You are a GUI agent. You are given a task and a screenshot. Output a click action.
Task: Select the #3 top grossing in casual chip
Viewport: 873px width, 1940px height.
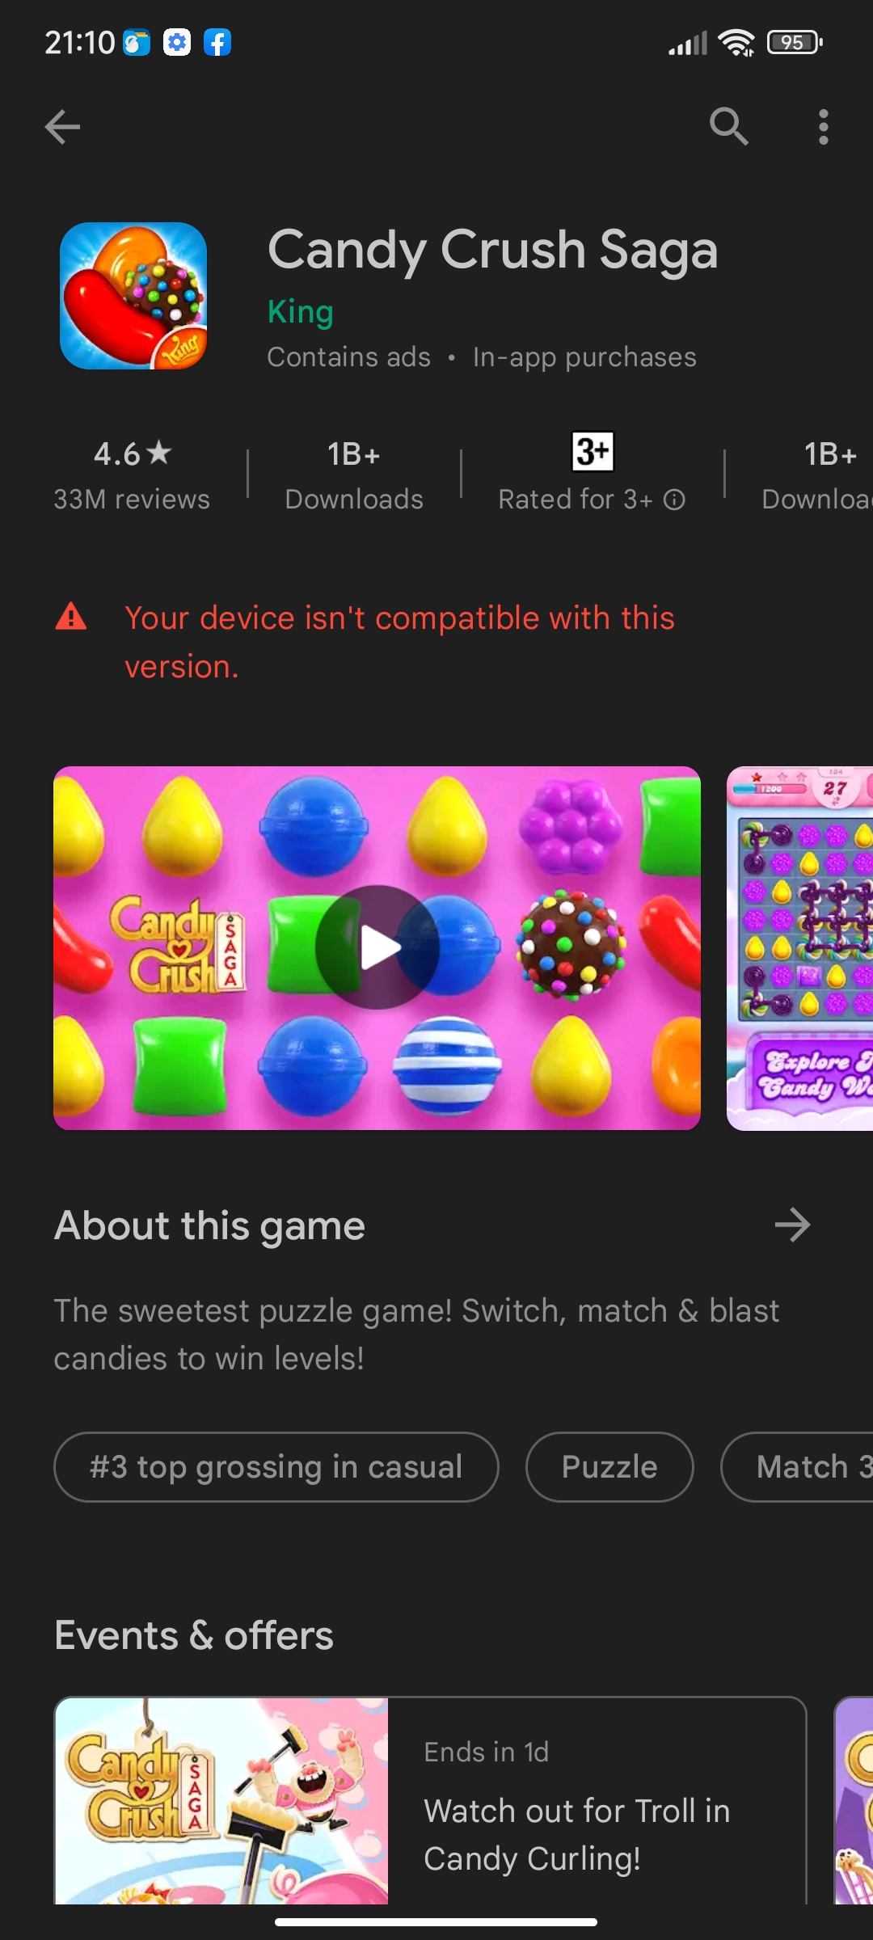click(276, 1466)
